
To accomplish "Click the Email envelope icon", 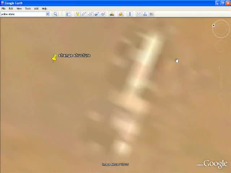I will (x=139, y=14).
